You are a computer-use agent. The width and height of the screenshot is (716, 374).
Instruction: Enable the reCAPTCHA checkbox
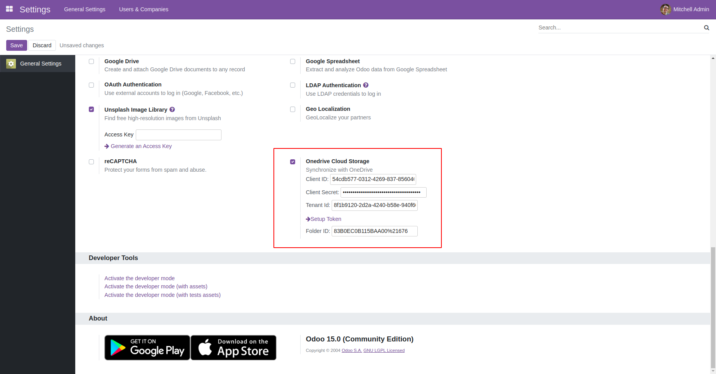(x=91, y=162)
